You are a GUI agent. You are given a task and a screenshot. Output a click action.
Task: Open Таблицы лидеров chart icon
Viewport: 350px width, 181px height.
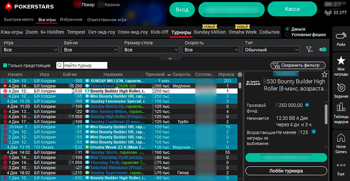point(341,107)
